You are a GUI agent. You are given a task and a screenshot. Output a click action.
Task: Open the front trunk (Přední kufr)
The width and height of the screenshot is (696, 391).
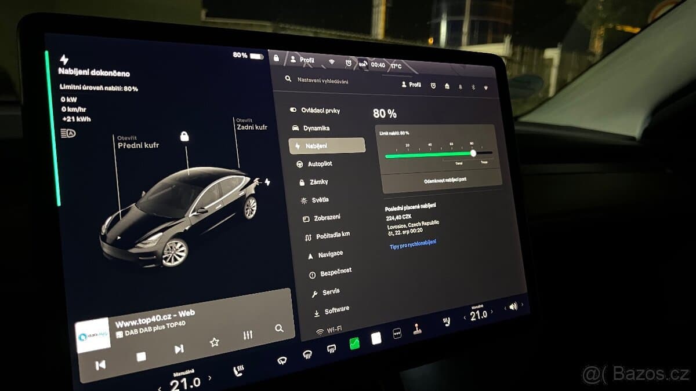tap(138, 142)
